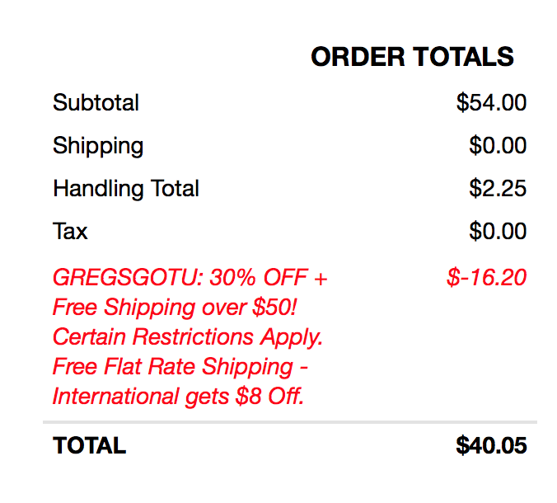Select the Tax $0.00 amount
This screenshot has height=503, width=557.
coord(498,232)
